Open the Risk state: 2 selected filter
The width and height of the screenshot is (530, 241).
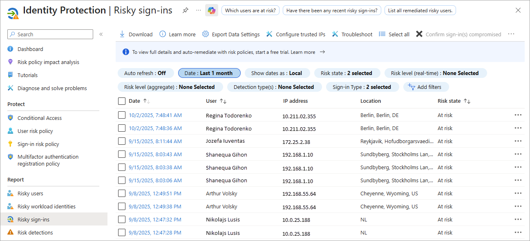pyautogui.click(x=347, y=73)
